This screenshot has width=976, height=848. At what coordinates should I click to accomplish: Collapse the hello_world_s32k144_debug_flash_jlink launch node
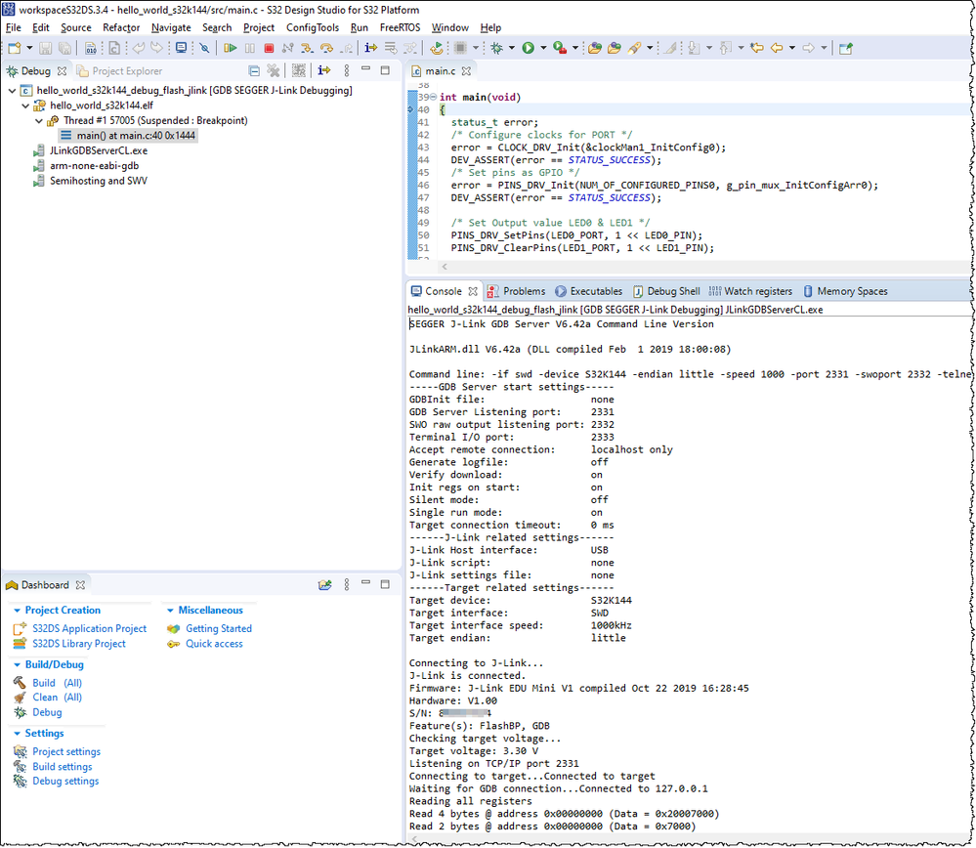tap(12, 90)
